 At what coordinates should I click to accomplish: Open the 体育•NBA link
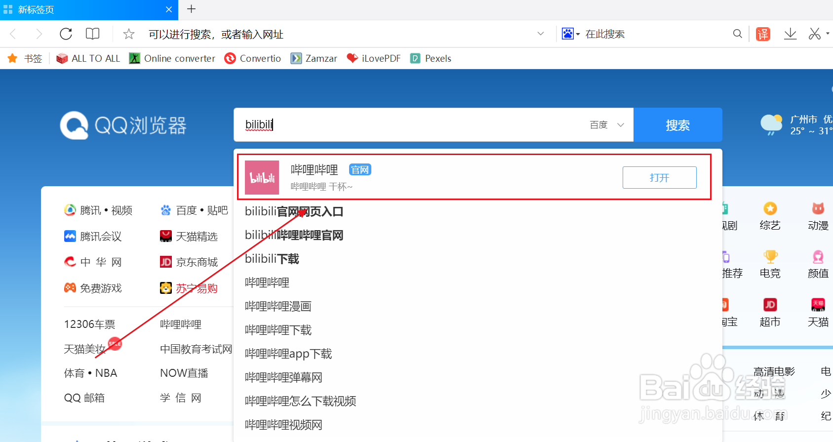90,373
